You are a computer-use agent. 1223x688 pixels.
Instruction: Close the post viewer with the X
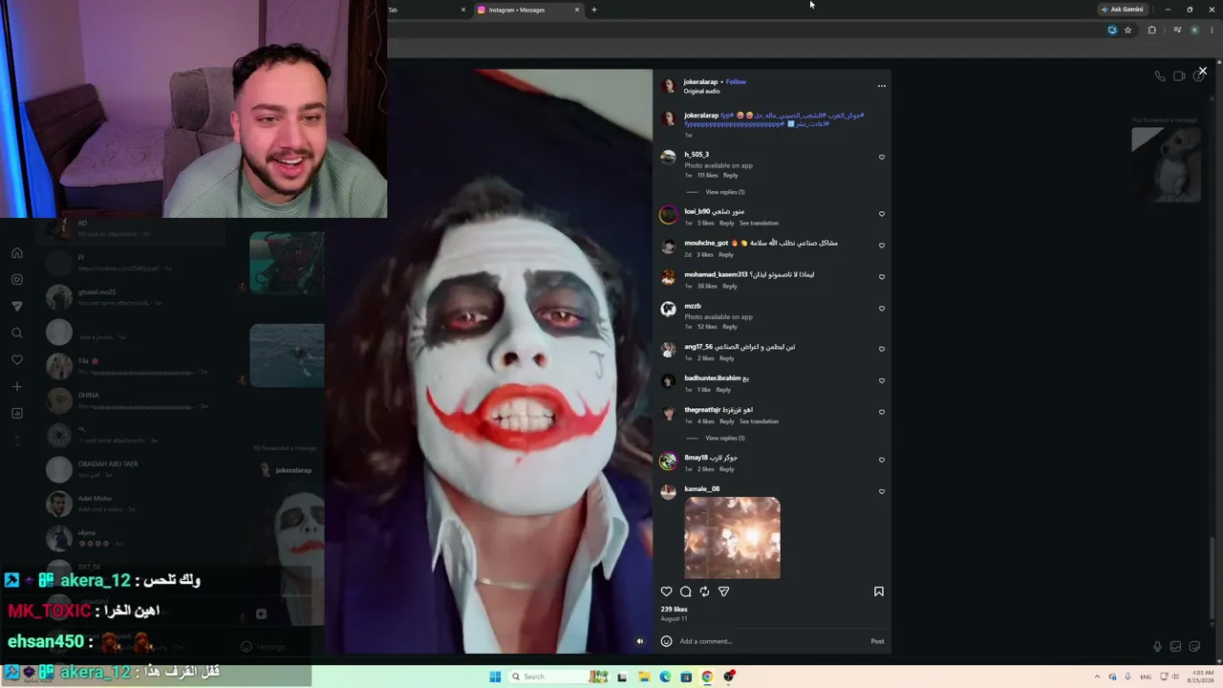tap(1203, 71)
